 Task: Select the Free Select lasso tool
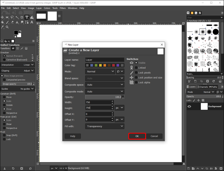point(12,17)
